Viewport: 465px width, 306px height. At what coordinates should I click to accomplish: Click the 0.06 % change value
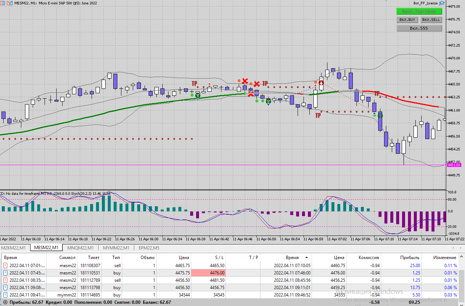[x=450, y=287]
